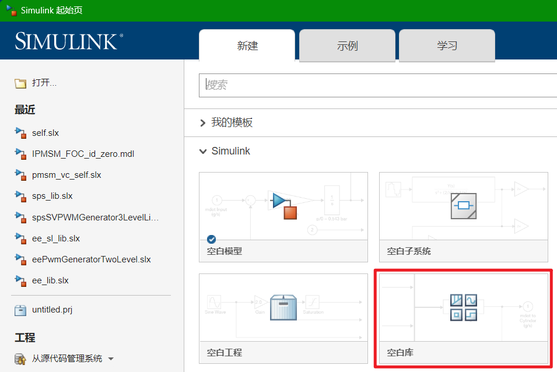Open recent file eePwmGeneratorTwoLevel.slx

coord(92,259)
